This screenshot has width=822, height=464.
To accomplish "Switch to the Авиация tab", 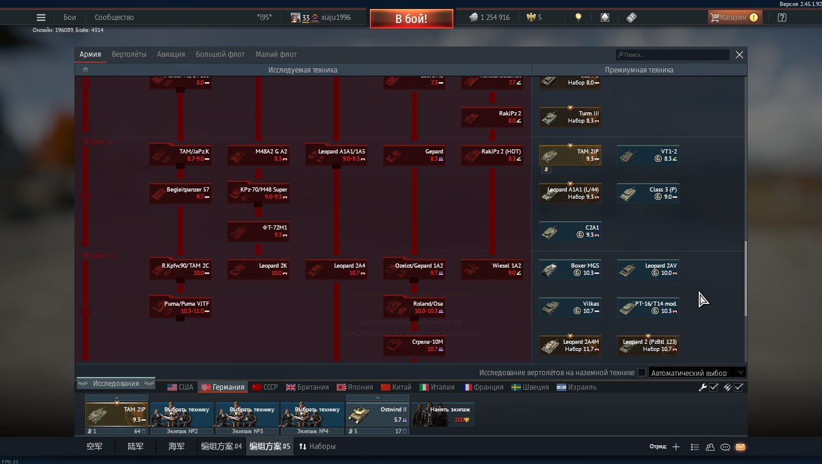I will pos(171,54).
